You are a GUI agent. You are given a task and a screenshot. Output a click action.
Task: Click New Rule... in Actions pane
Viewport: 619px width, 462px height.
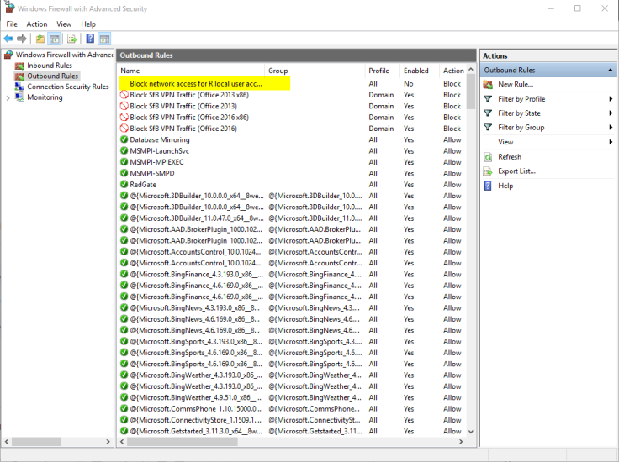(516, 84)
